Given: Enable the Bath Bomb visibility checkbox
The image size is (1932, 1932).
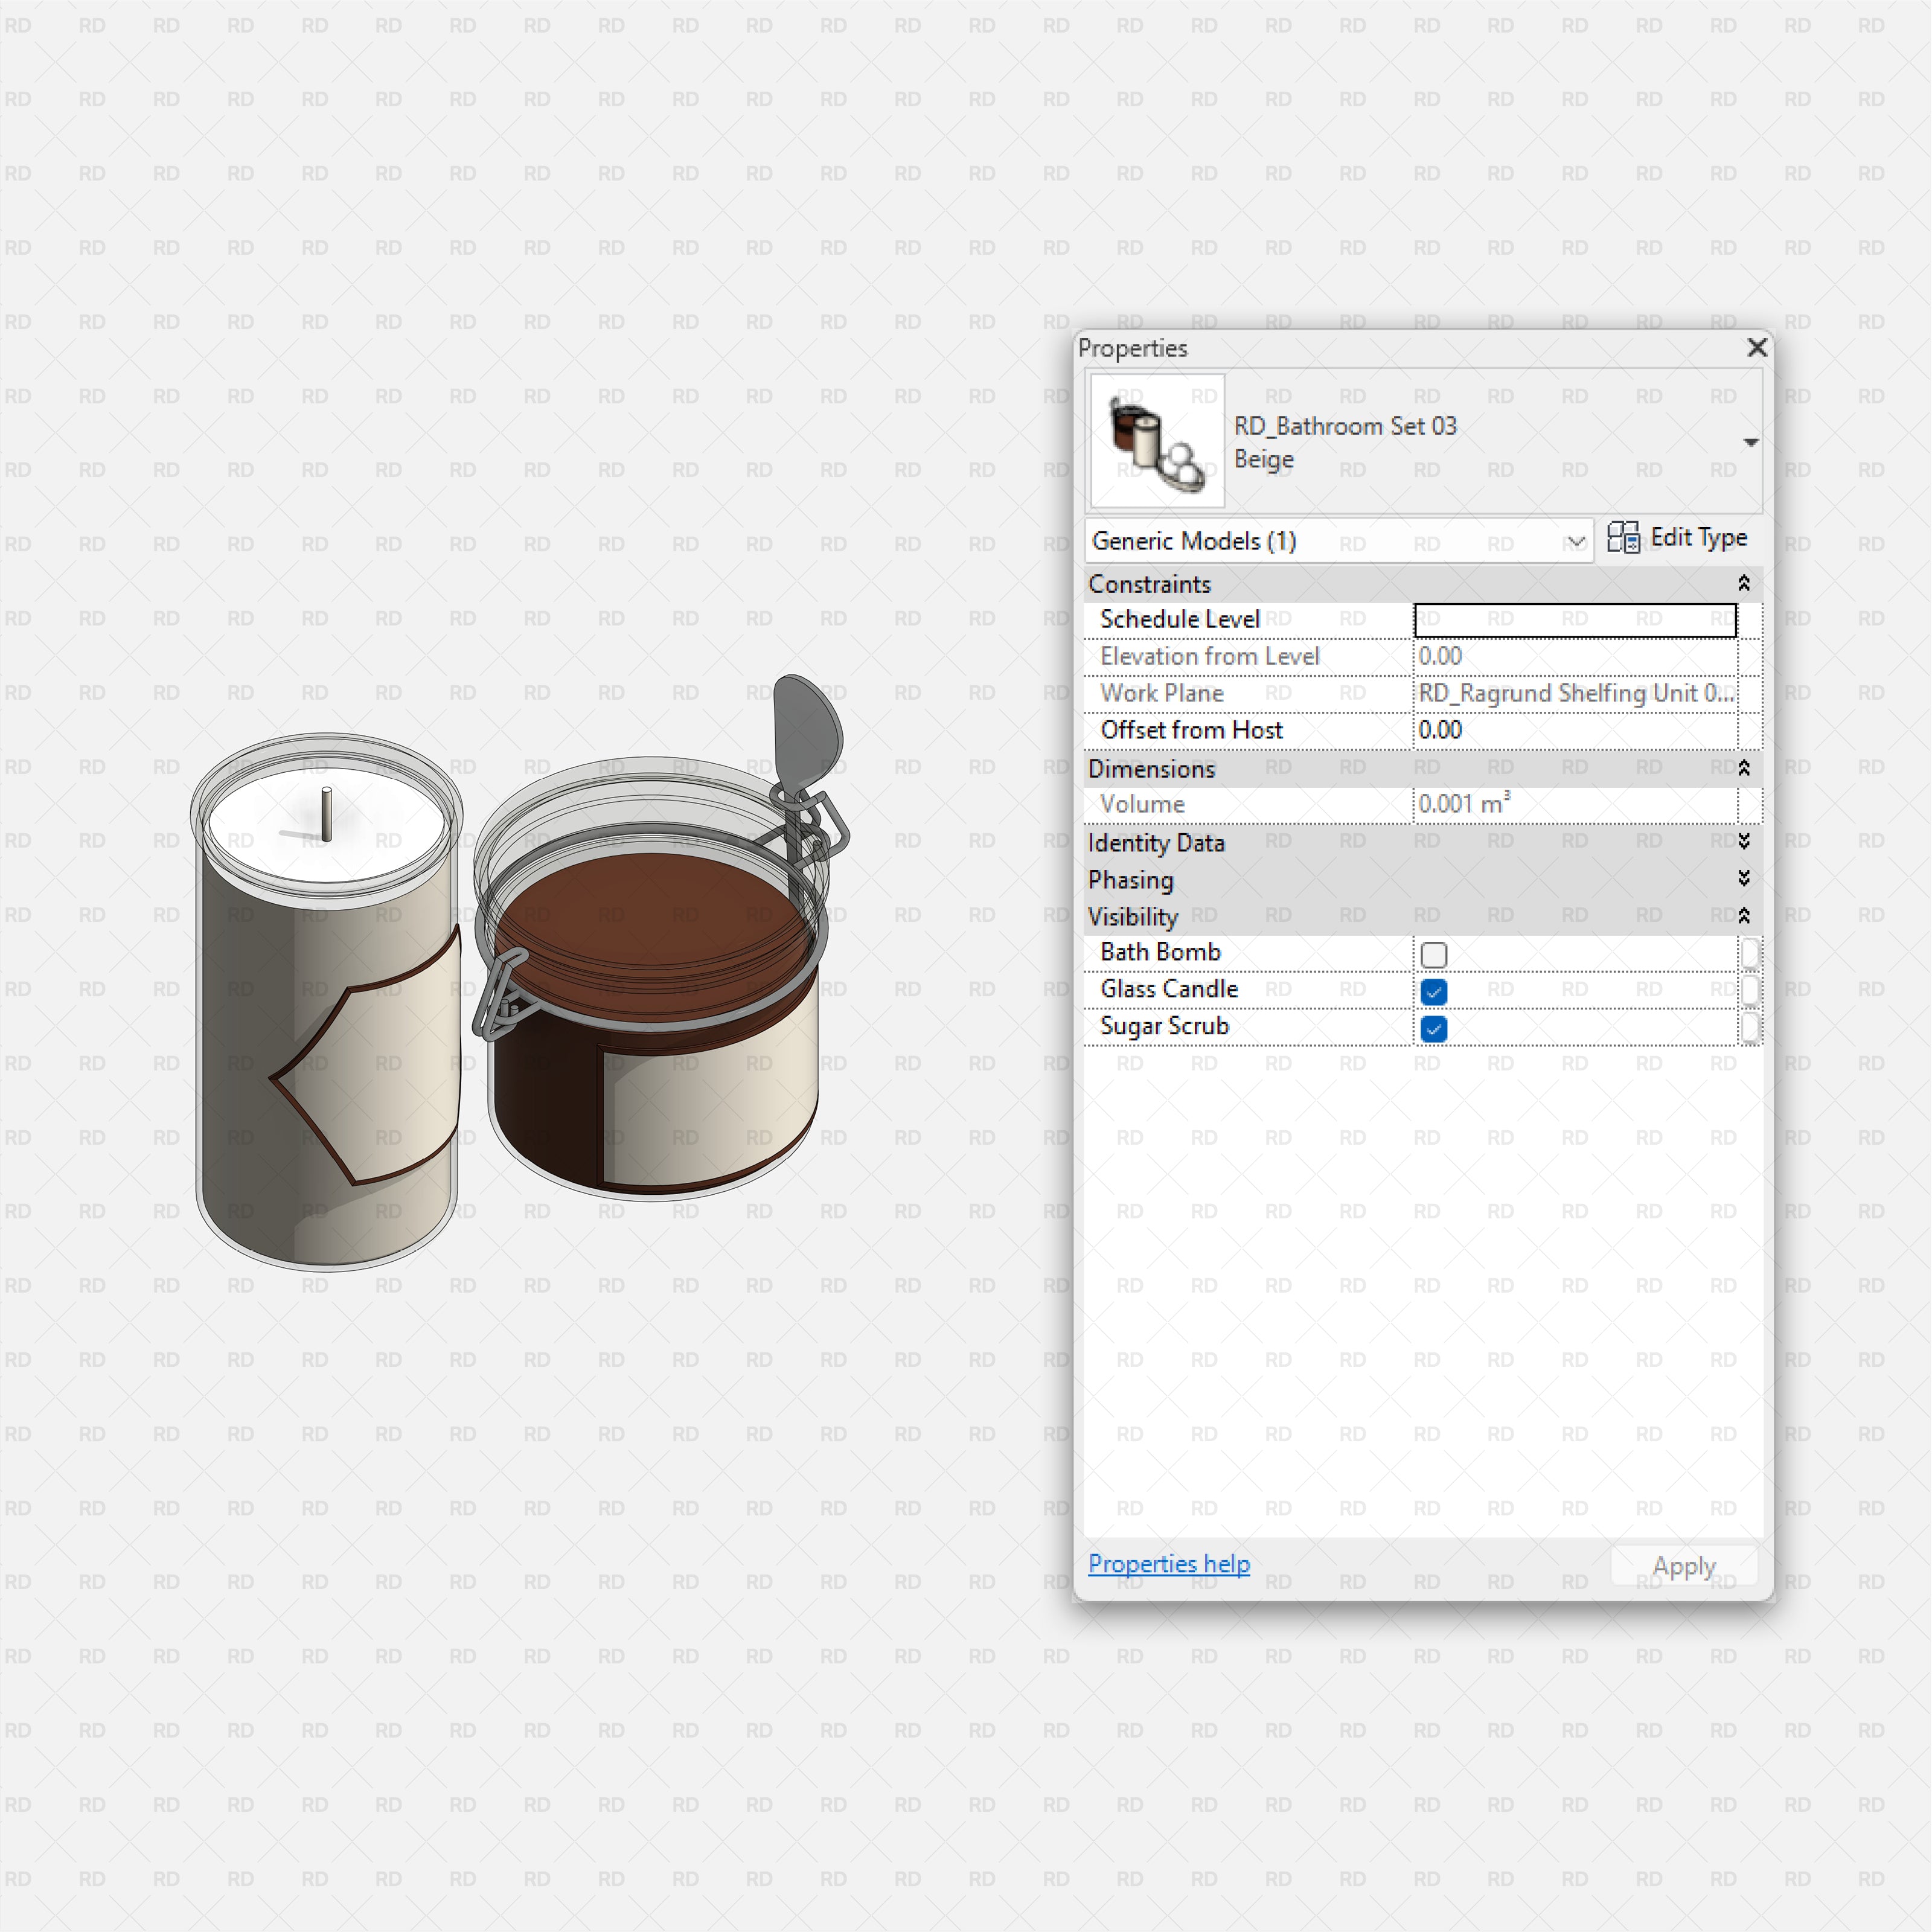Looking at the screenshot, I should (x=1433, y=955).
